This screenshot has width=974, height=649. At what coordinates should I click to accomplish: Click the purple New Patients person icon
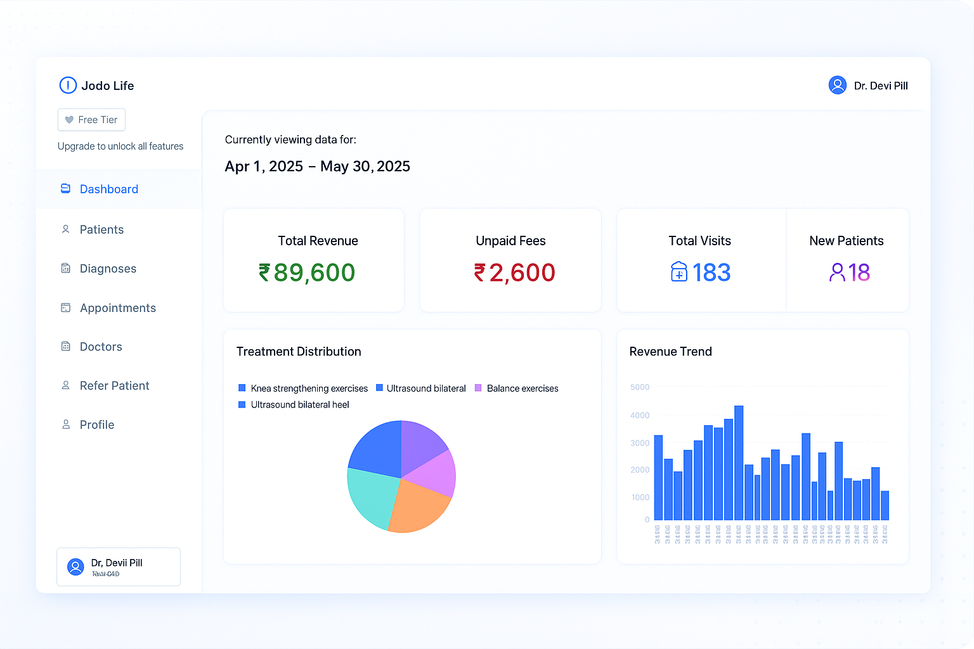tap(838, 271)
